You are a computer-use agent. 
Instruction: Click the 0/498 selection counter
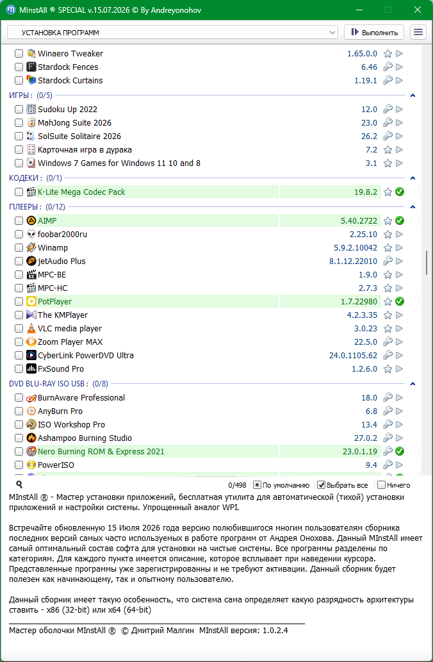[x=237, y=485]
